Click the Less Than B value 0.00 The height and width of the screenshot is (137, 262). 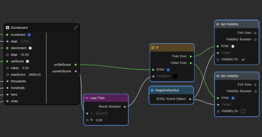click(x=99, y=120)
